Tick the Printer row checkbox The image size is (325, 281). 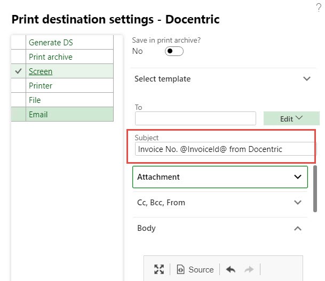pyautogui.click(x=19, y=86)
